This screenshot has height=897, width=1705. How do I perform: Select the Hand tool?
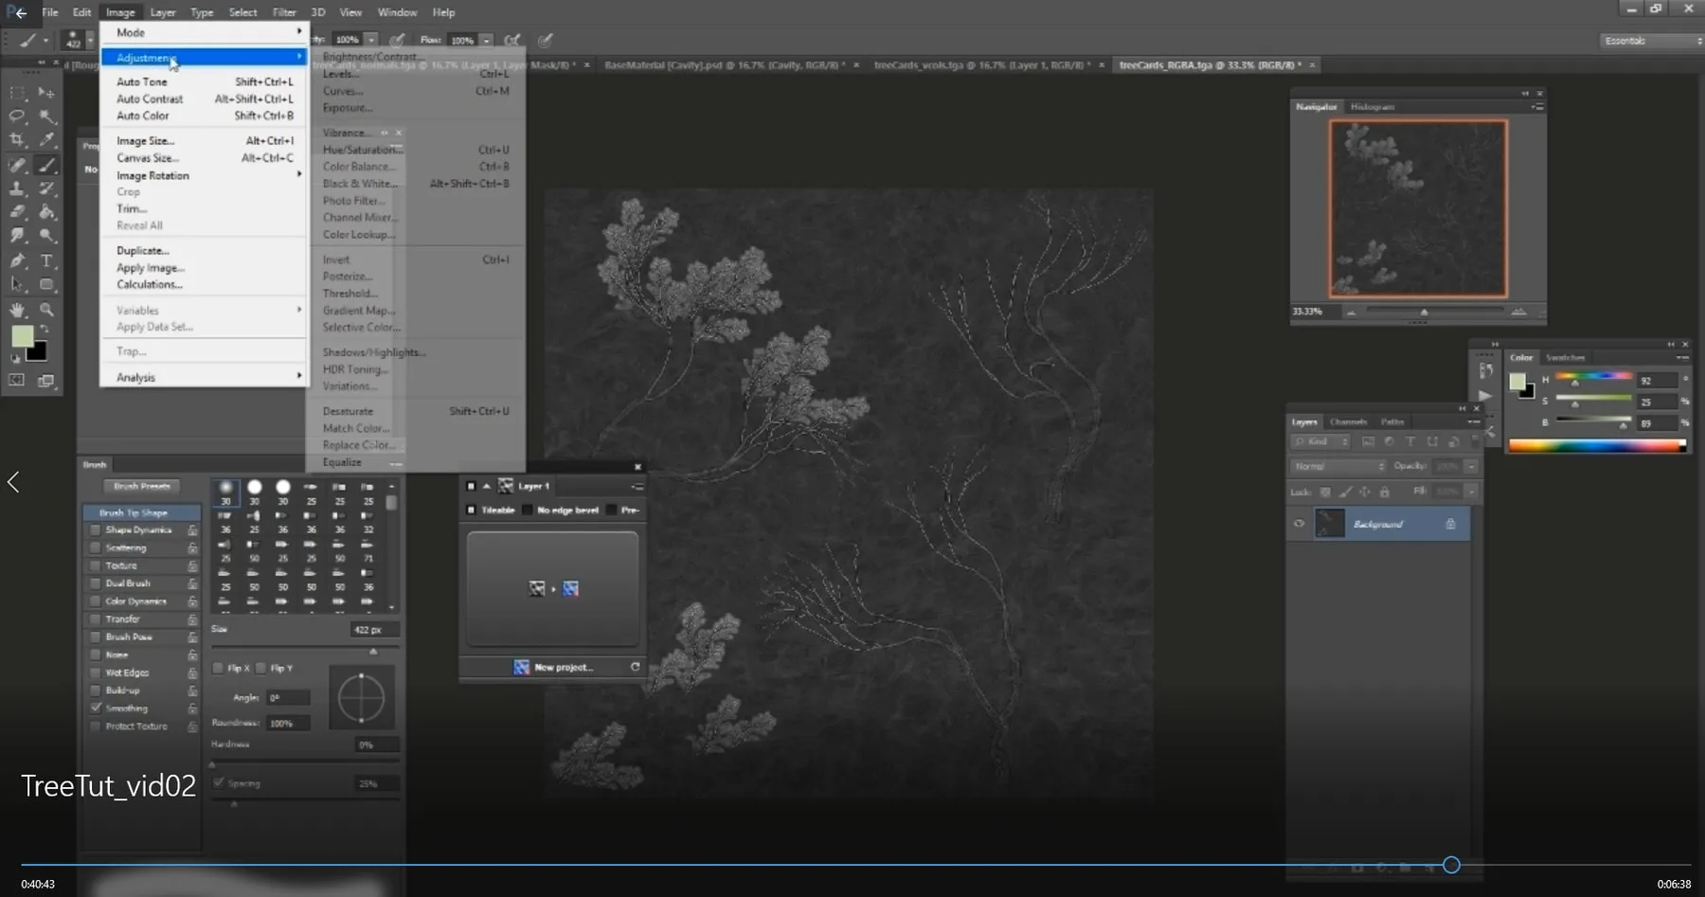coord(17,309)
